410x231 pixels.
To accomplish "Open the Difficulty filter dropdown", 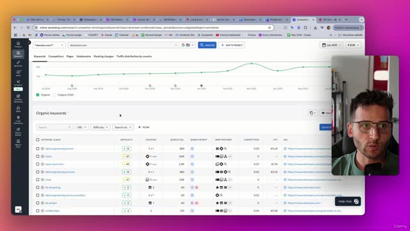I will click(x=101, y=127).
